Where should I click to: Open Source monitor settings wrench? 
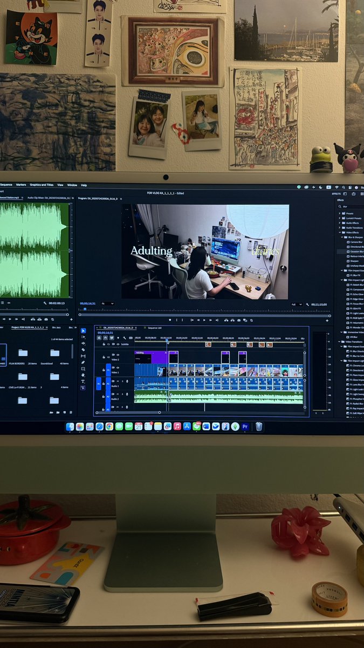click(x=46, y=303)
